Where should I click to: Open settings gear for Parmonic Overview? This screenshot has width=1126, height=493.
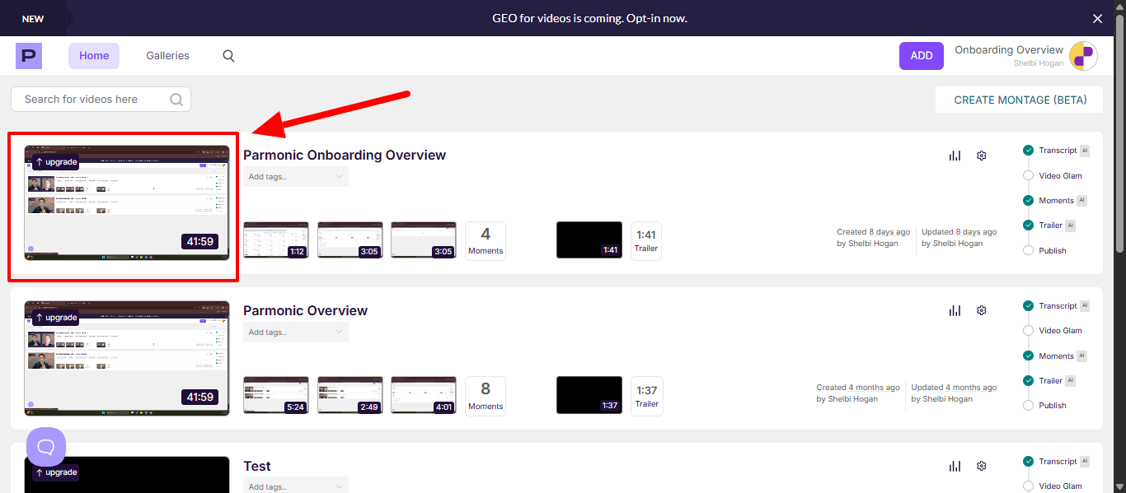tap(982, 310)
